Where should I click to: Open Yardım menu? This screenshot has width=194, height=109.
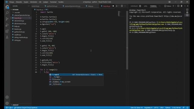(x=61, y=2)
